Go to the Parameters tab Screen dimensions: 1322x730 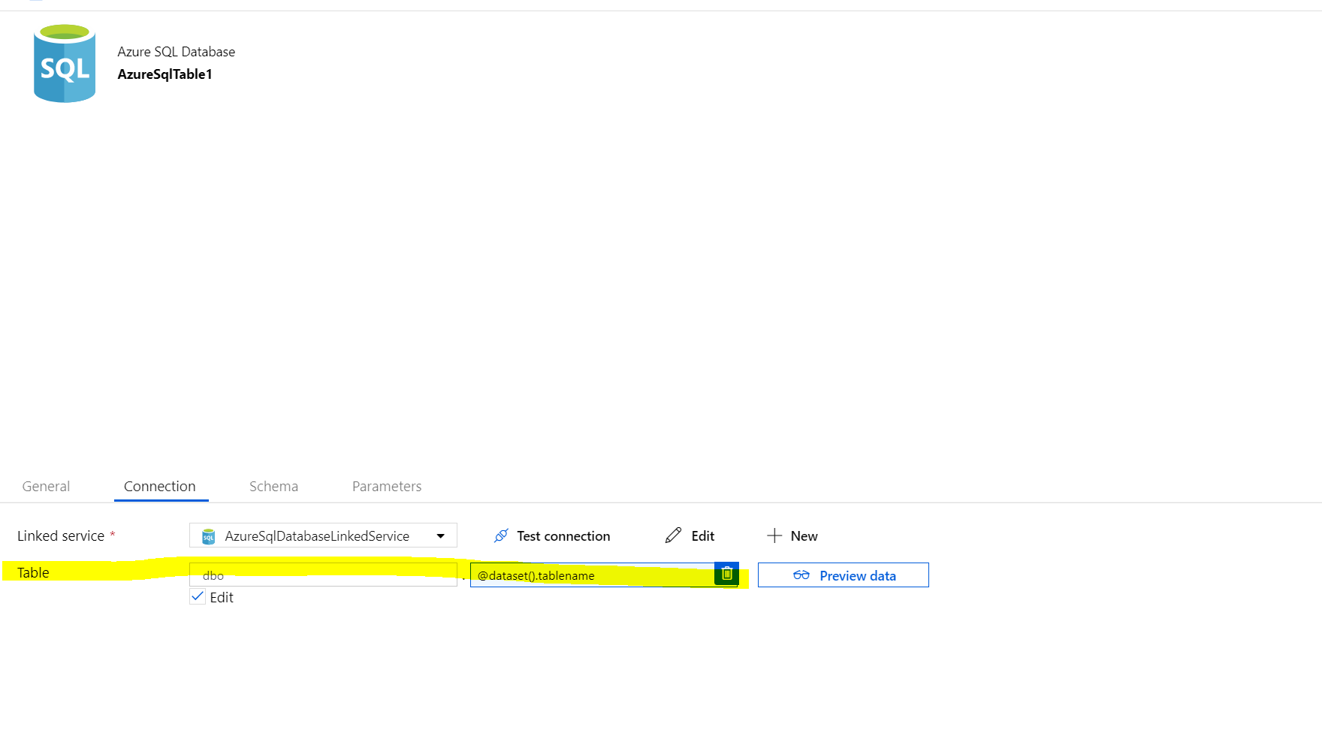(x=387, y=486)
